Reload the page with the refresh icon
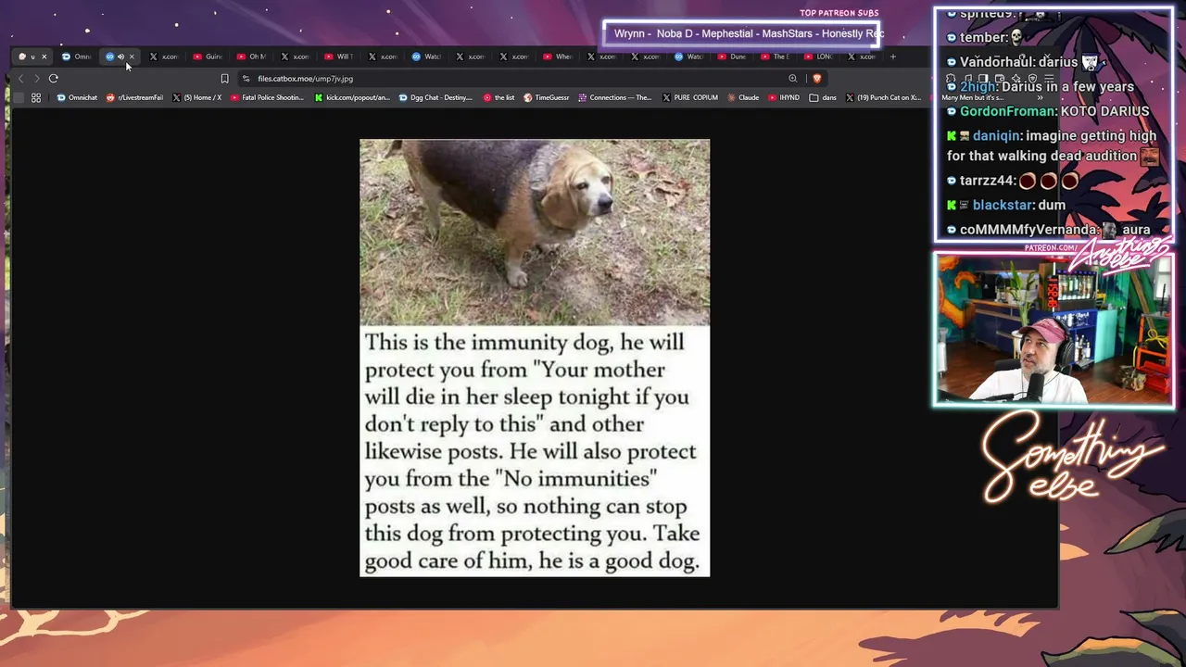 click(54, 79)
